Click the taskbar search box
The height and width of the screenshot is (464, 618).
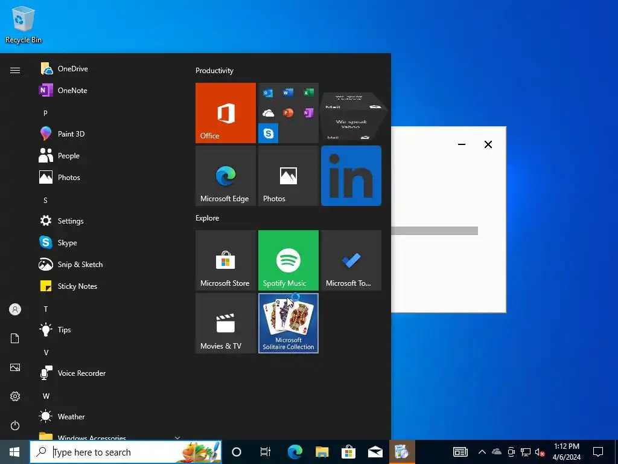tap(126, 452)
